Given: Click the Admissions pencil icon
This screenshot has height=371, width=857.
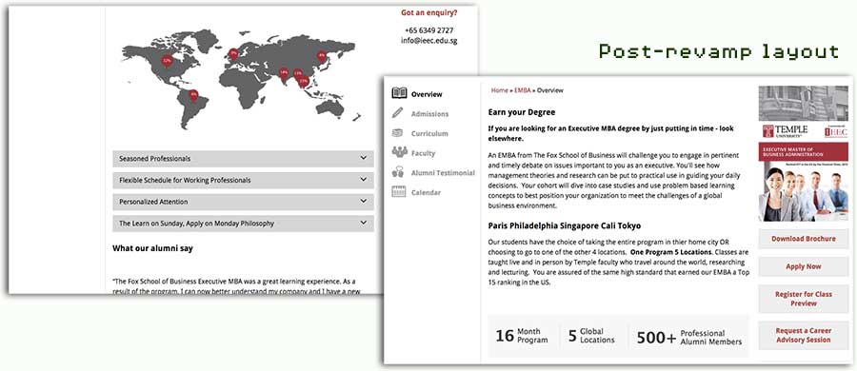Looking at the screenshot, I should pos(398,113).
